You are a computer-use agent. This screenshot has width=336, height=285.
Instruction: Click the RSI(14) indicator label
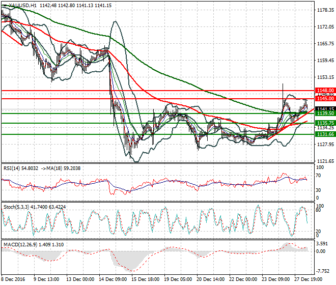(x=15, y=168)
